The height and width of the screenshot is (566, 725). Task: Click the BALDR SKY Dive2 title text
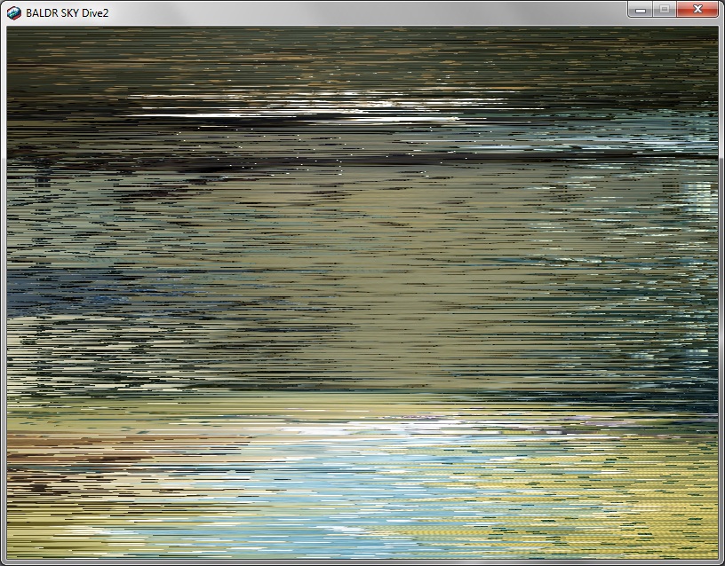click(x=67, y=13)
